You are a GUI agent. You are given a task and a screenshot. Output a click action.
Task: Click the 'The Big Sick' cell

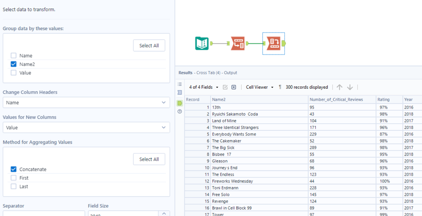(x=259, y=148)
